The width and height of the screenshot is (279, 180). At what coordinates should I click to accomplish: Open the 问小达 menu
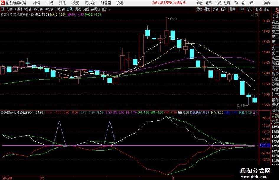click(90, 3)
